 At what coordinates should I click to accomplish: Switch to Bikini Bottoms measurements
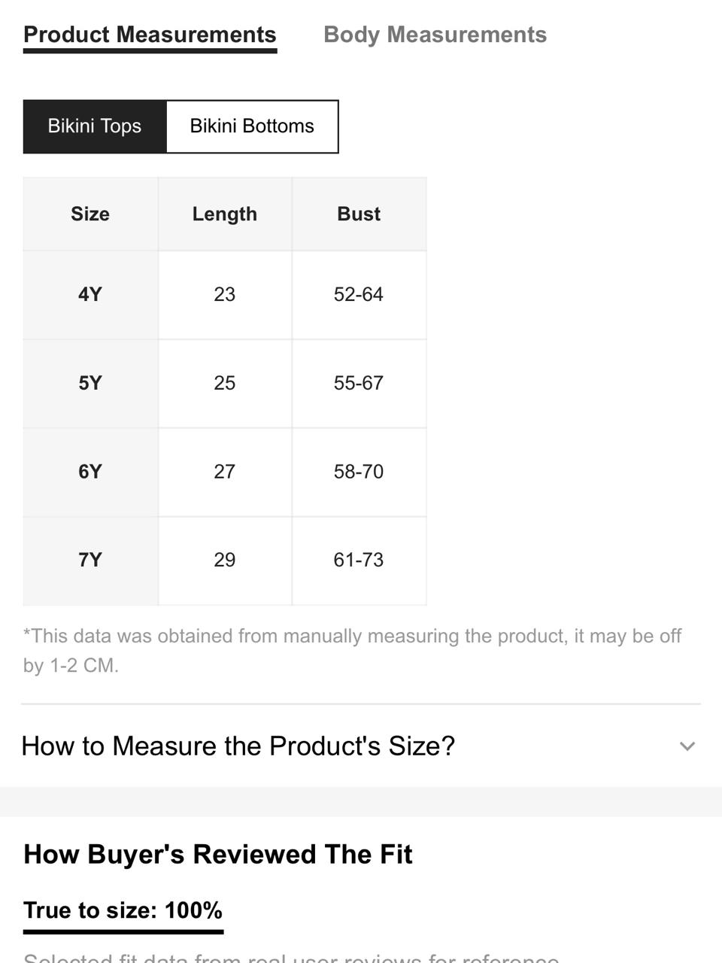click(x=252, y=126)
